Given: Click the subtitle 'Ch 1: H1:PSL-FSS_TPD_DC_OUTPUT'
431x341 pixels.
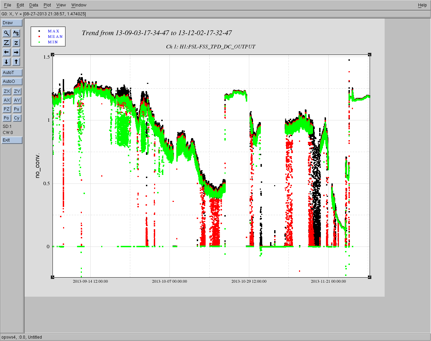Looking at the screenshot, I should coord(211,47).
